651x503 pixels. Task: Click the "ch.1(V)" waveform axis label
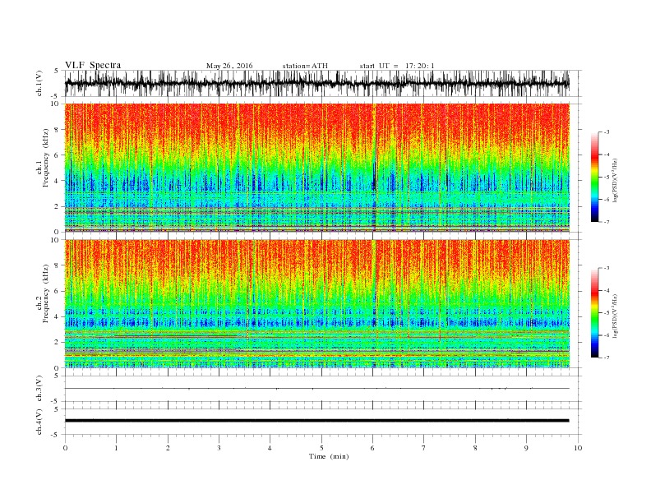pyautogui.click(x=39, y=83)
